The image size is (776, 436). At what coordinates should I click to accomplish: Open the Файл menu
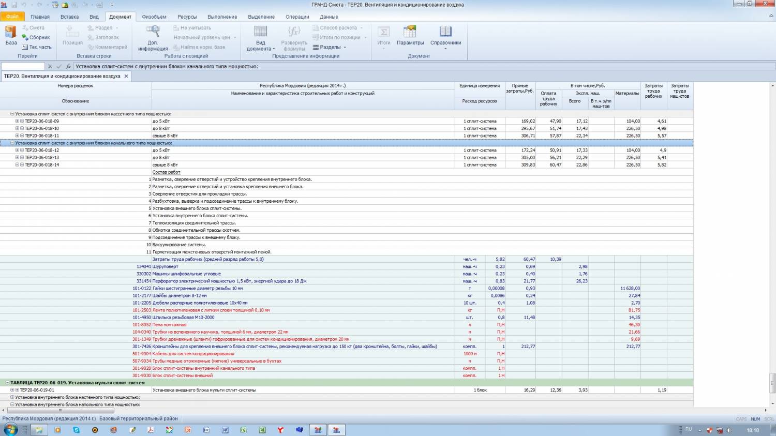pos(12,17)
